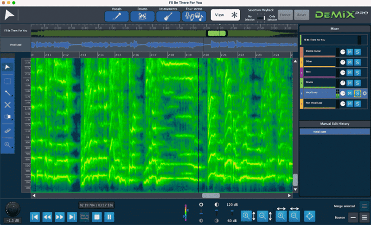371x225 pixels.
Task: Zoom in horizontally
Action: [281, 216]
